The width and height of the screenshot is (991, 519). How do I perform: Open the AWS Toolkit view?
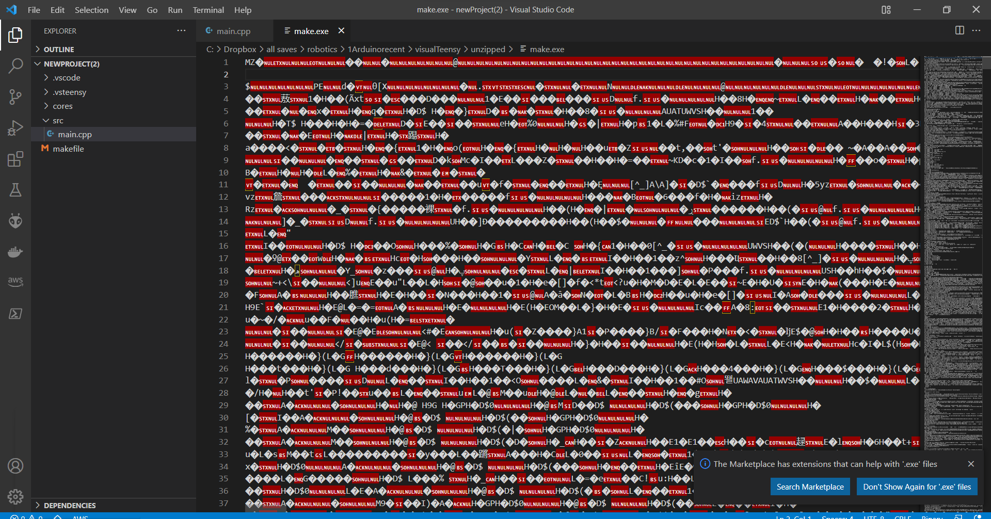[15, 281]
